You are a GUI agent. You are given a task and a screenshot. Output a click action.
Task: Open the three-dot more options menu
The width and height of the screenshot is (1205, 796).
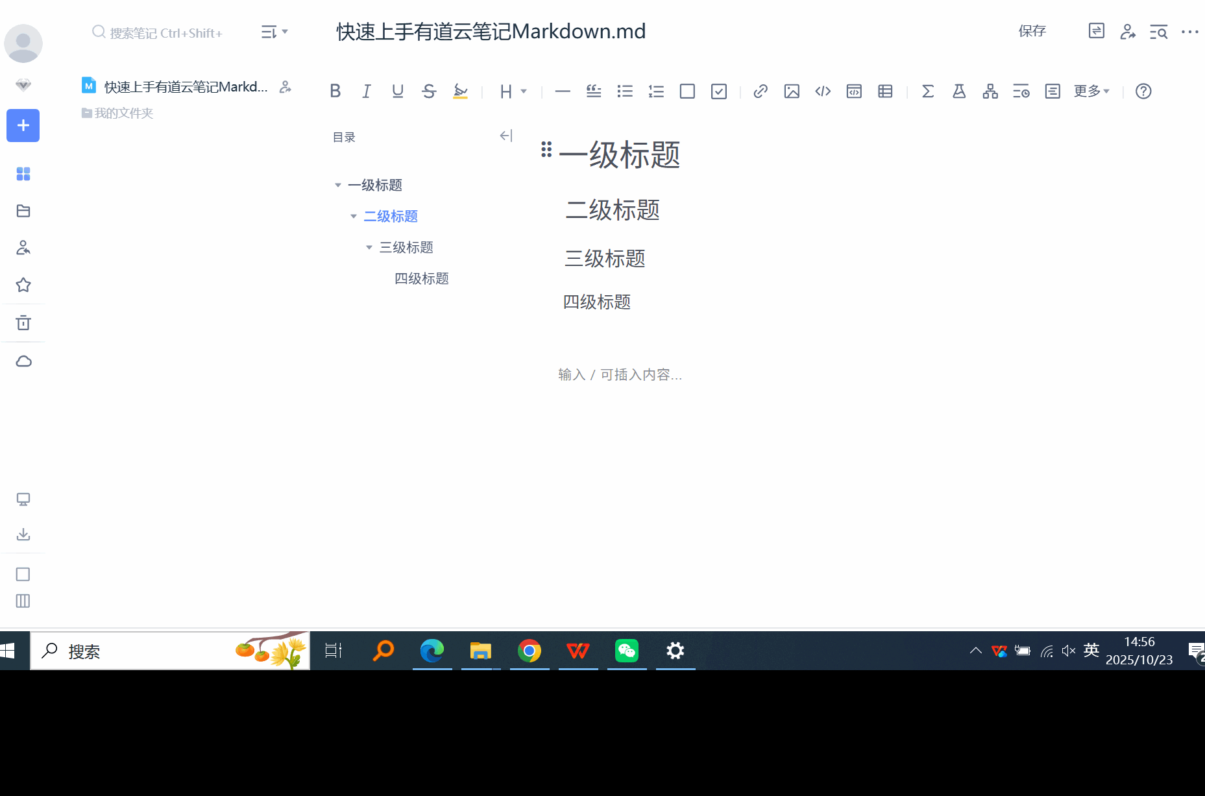point(1190,31)
